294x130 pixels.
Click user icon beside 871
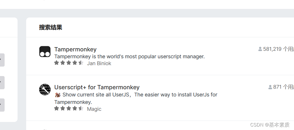270,87
